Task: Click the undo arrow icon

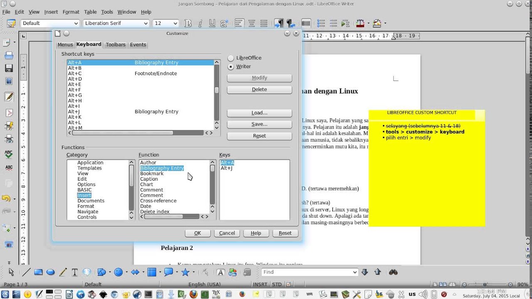Action: pyautogui.click(x=6, y=199)
